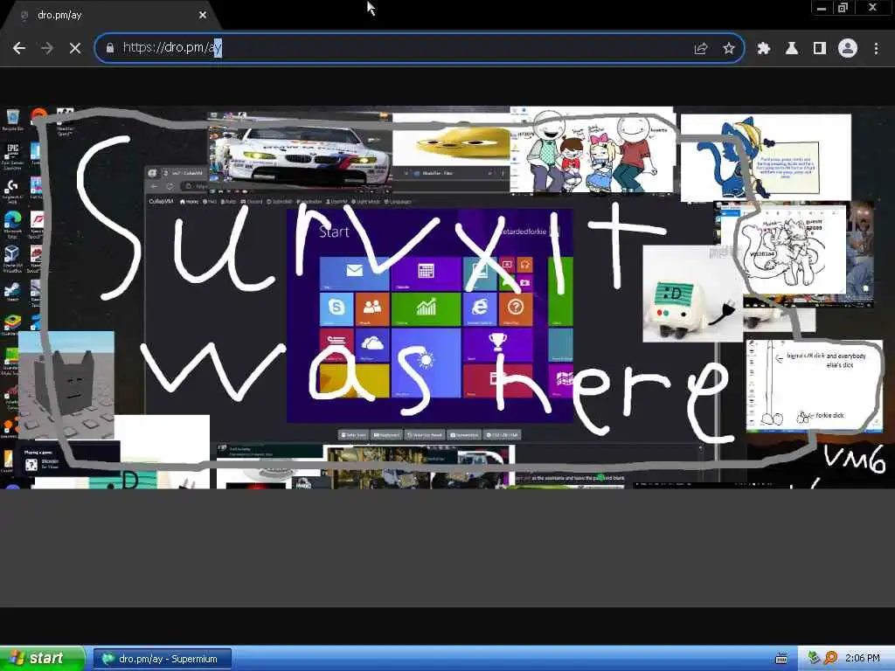Screen dimensions: 895x671
Task: Open the three-dot browser menu
Action: tap(876, 49)
